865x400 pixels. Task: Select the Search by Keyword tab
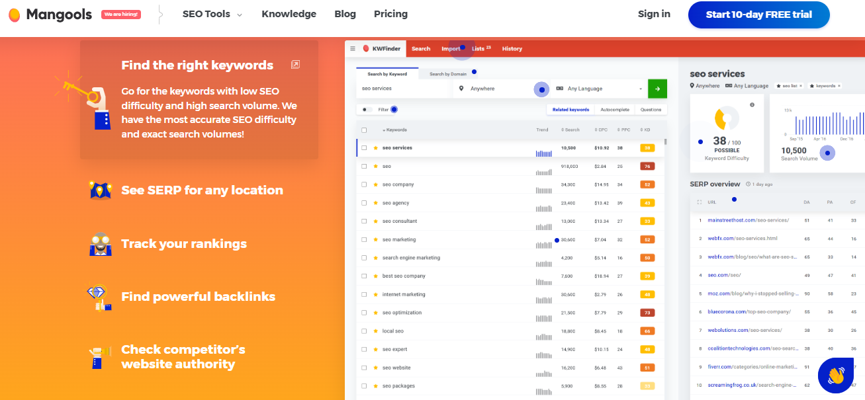point(387,74)
